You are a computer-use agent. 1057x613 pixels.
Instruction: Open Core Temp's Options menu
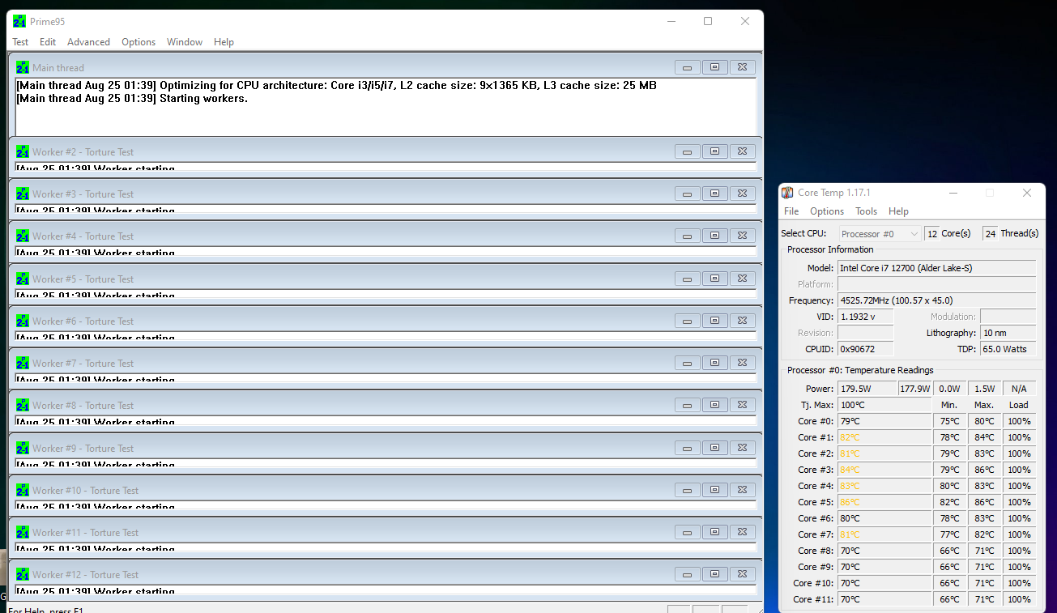[x=827, y=211]
